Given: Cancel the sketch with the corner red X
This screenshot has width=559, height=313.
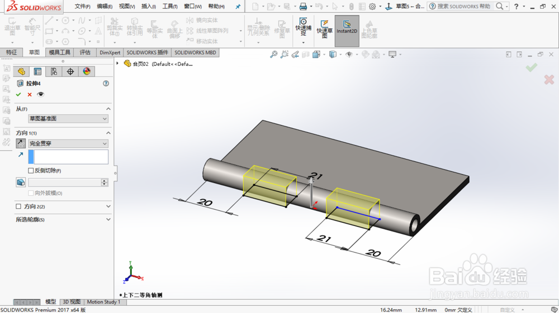Looking at the screenshot, I should (x=549, y=79).
